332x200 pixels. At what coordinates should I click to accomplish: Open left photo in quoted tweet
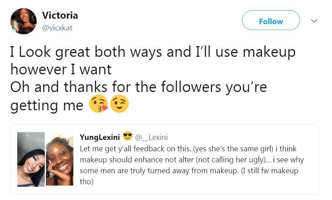pos(31,159)
